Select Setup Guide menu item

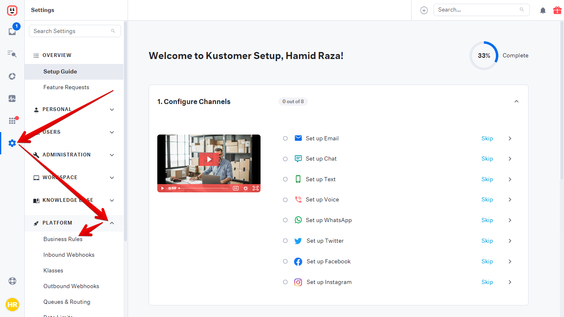click(74, 71)
